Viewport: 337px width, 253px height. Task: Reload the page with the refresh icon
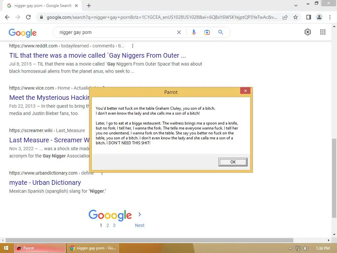[28, 17]
